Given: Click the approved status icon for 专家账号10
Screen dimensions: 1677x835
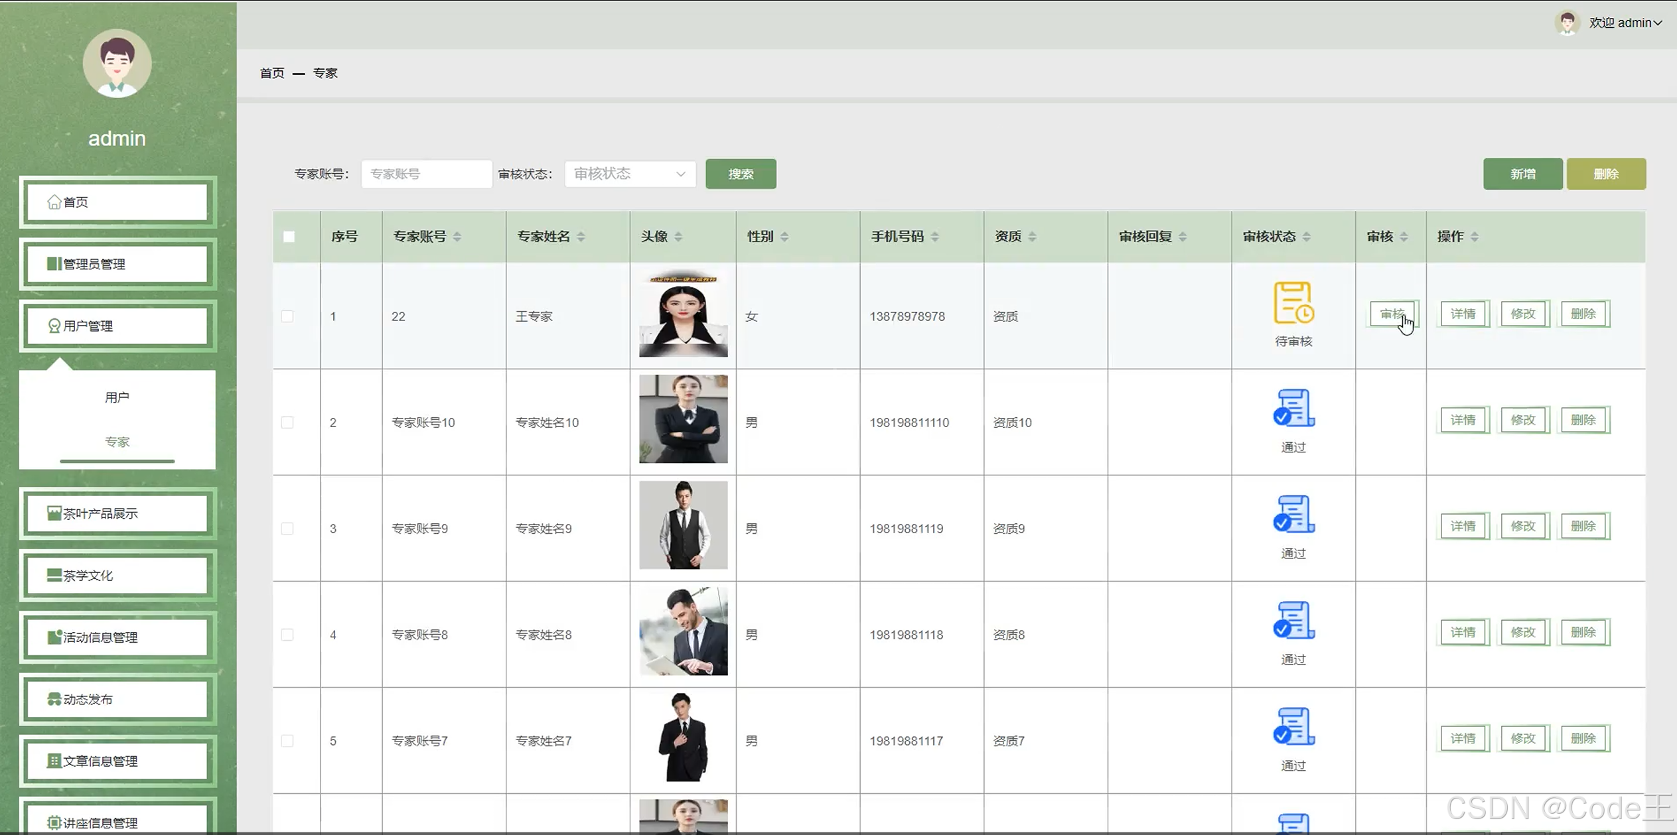Looking at the screenshot, I should click(1293, 408).
